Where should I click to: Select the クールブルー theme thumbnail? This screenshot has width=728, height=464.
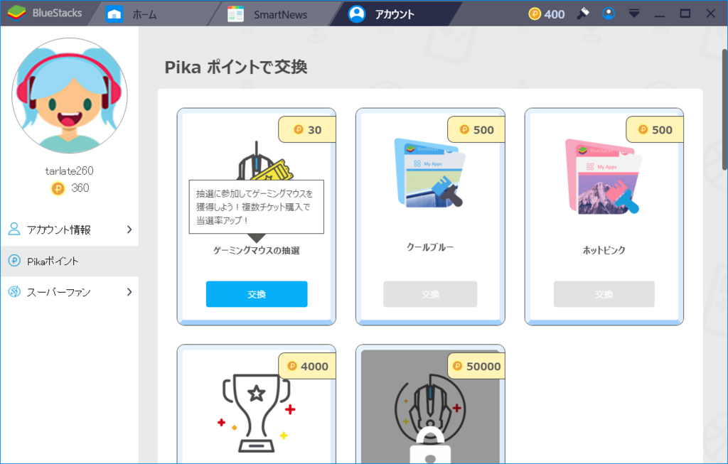pyautogui.click(x=430, y=173)
